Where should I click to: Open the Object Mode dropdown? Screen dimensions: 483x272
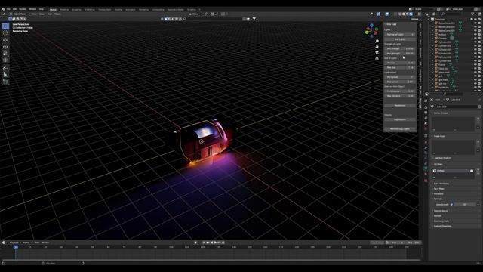(x=19, y=14)
